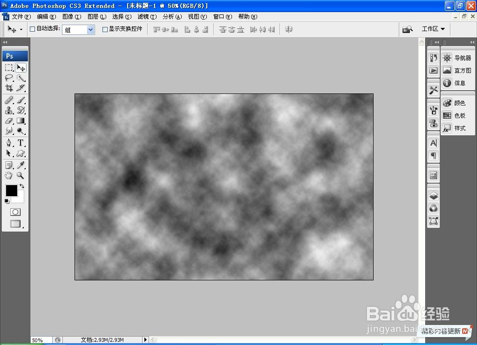This screenshot has height=345, width=477.
Task: Enable the 自动选择 checkbox
Action: 32,29
